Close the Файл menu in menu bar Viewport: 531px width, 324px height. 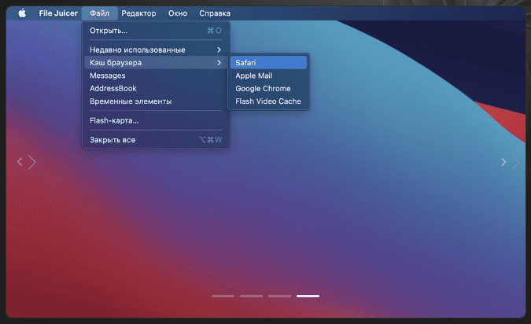coord(100,13)
